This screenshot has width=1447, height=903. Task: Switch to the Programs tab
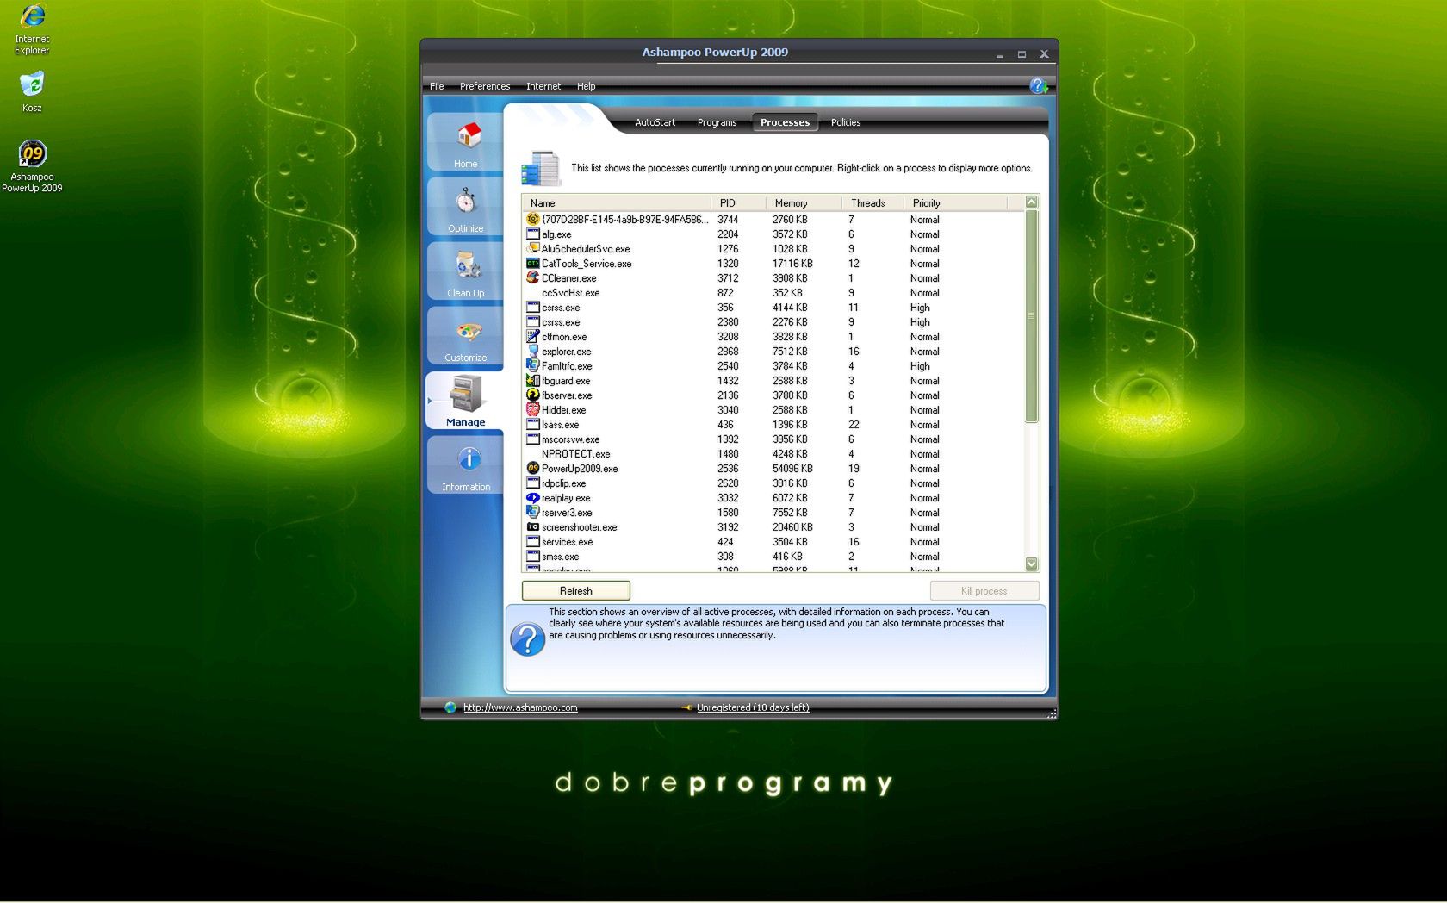717,122
